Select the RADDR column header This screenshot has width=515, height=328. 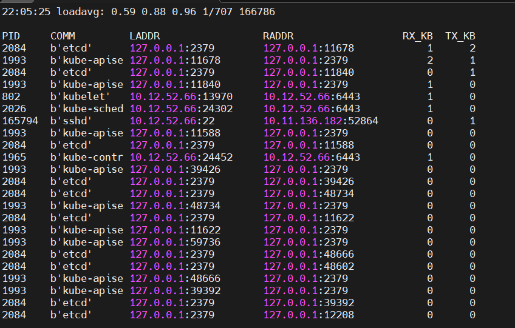pyautogui.click(x=278, y=36)
